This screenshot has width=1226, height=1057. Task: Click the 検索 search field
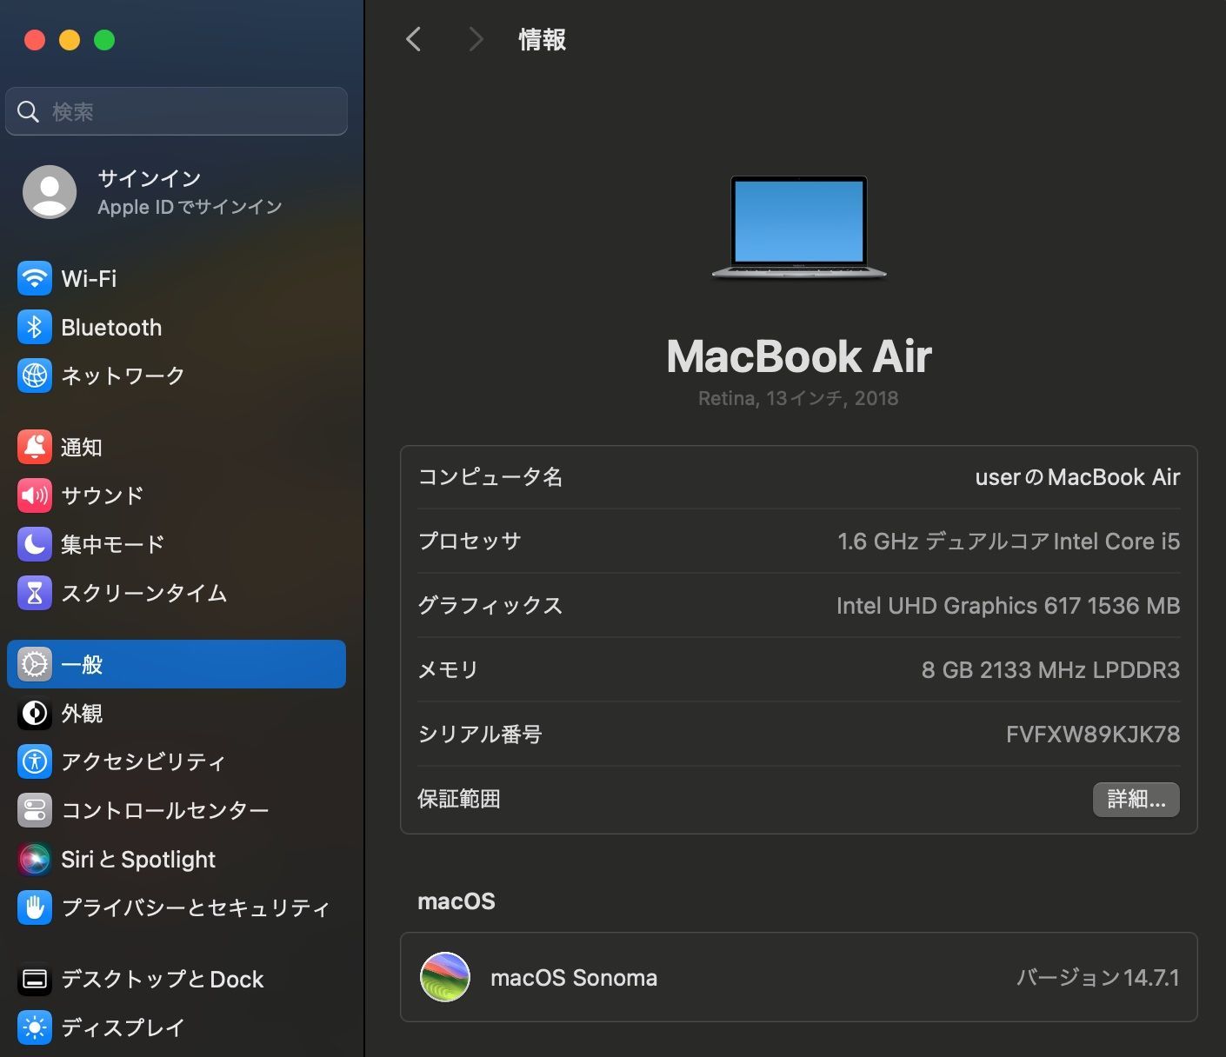click(x=177, y=111)
